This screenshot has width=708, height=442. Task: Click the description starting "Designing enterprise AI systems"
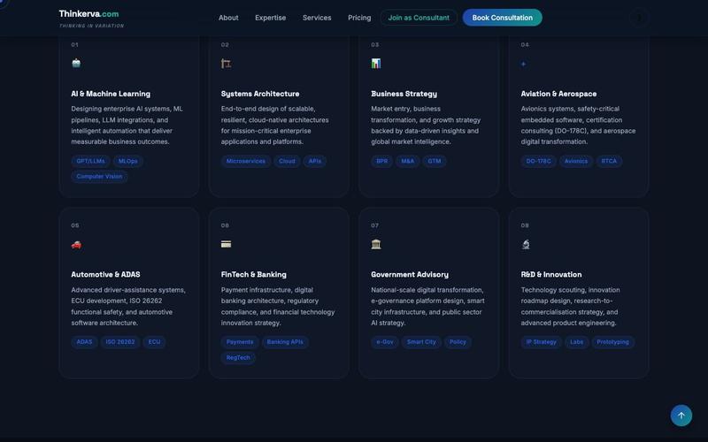pos(127,126)
